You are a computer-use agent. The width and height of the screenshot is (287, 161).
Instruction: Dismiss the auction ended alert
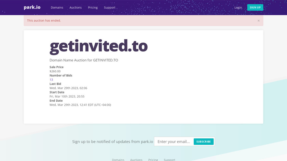pyautogui.click(x=259, y=20)
